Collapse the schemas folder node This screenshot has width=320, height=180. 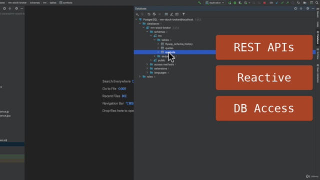(147, 32)
